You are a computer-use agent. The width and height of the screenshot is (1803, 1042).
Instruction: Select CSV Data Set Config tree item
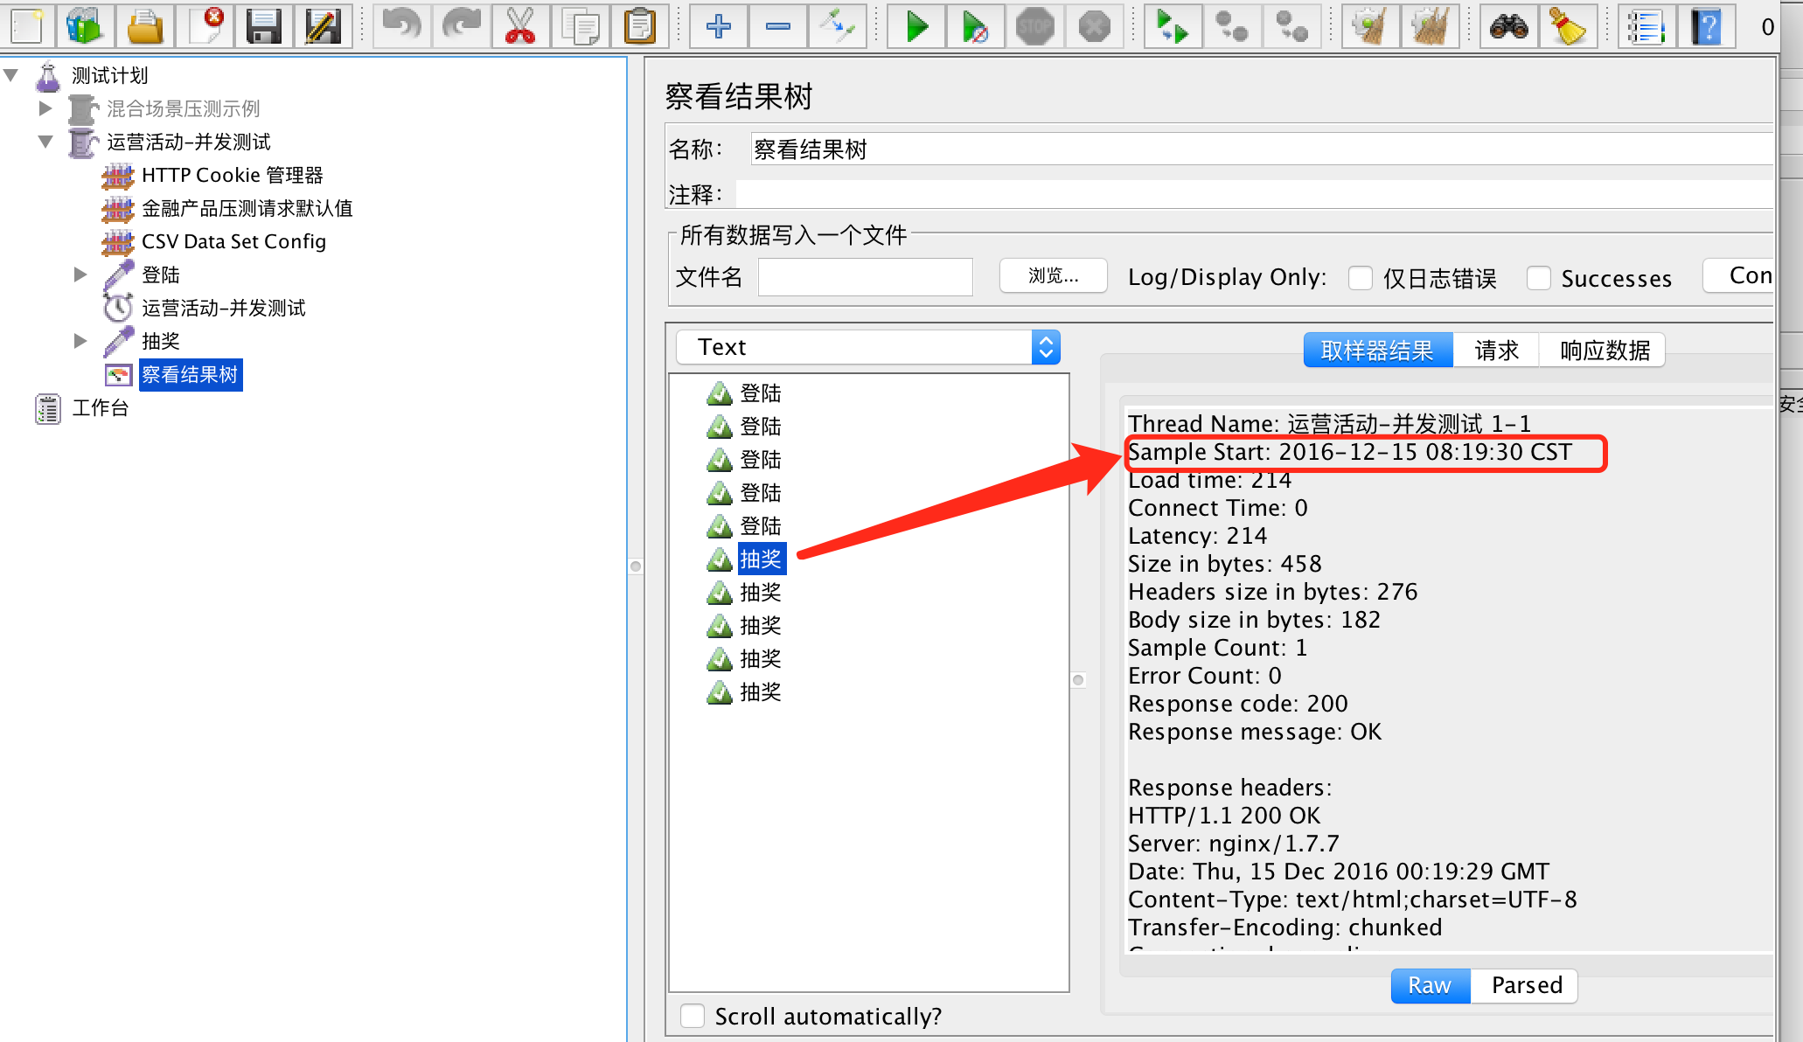click(x=233, y=241)
